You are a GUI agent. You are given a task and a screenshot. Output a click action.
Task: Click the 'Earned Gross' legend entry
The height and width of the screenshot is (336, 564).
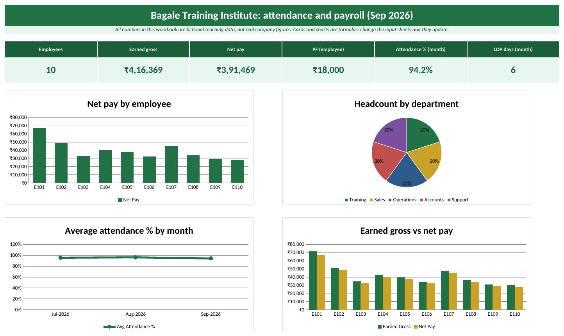[394, 327]
